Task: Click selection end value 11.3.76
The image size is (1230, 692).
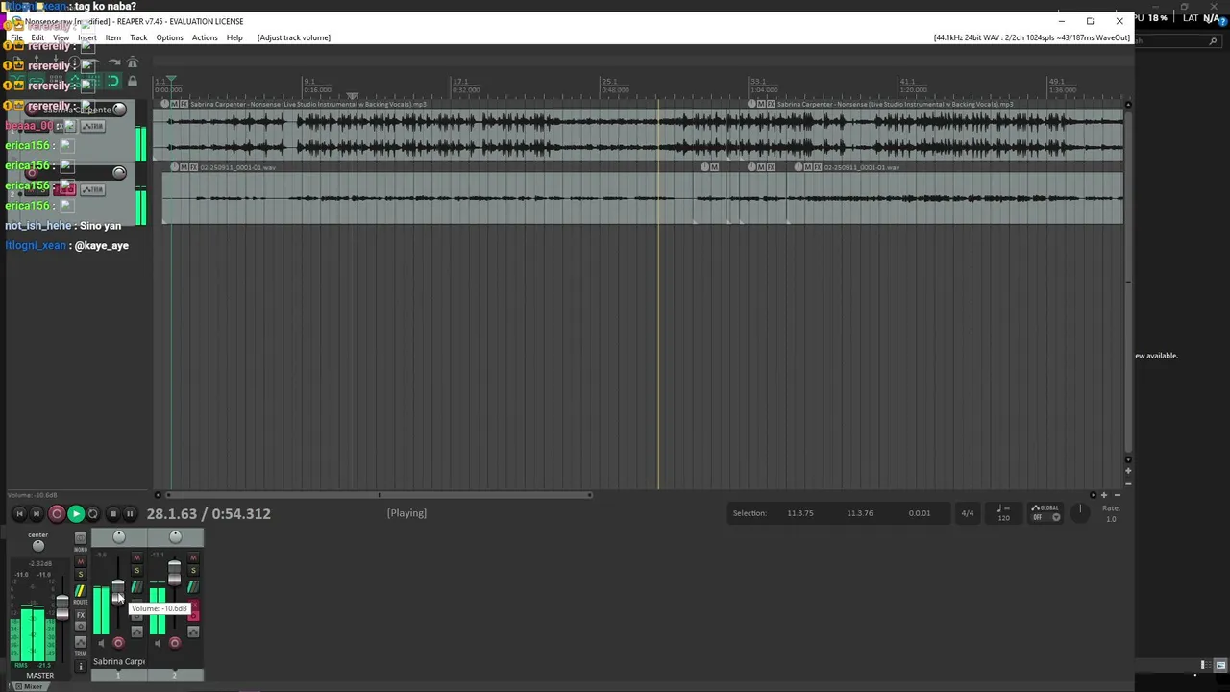Action: click(x=860, y=513)
